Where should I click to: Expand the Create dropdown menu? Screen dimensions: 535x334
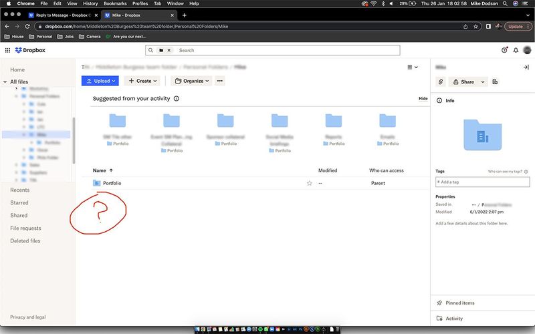[142, 81]
